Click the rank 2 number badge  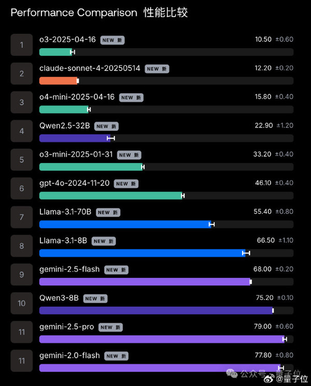point(22,74)
